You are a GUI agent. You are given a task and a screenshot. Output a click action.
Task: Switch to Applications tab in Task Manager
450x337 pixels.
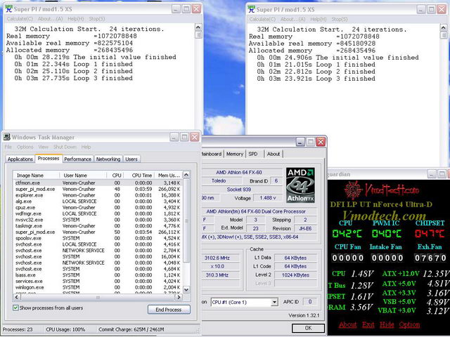pyautogui.click(x=20, y=159)
